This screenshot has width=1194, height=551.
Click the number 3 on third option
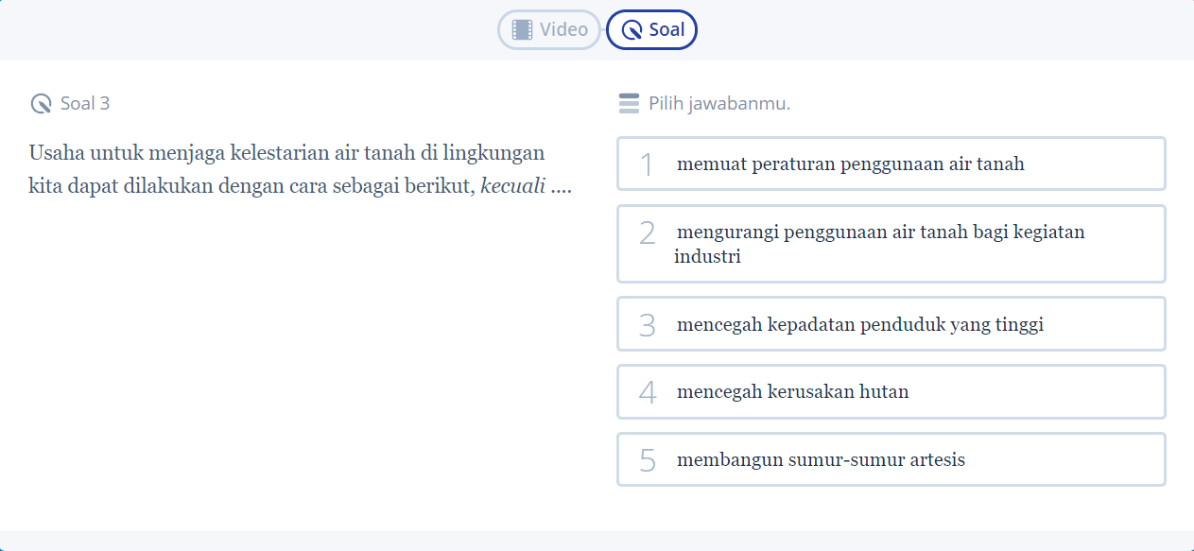point(647,325)
